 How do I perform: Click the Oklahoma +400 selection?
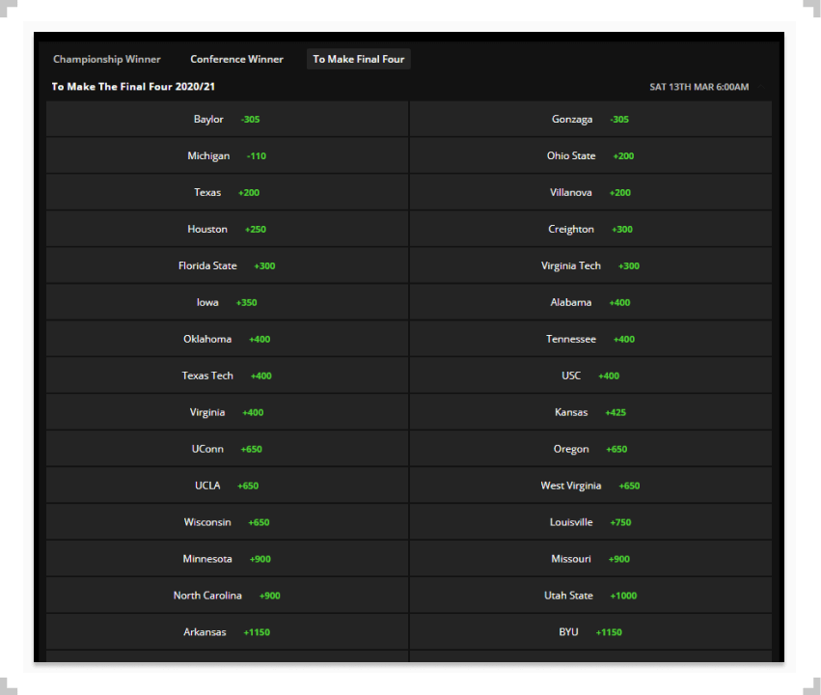coord(227,340)
